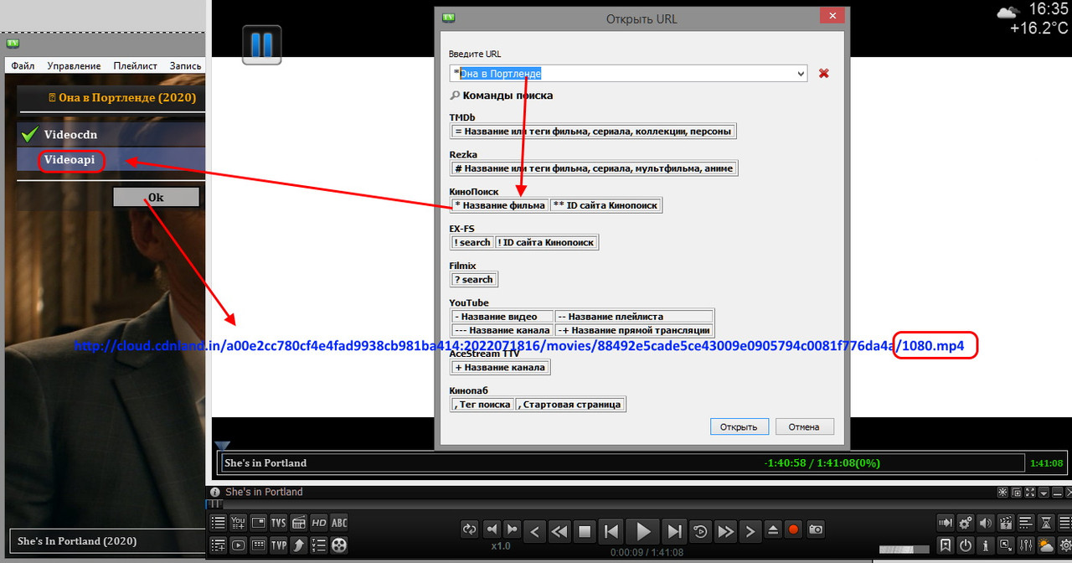Image resolution: width=1072 pixels, height=563 pixels.
Task: Click Кинопаб ', Тег поиска' command
Action: (x=483, y=404)
